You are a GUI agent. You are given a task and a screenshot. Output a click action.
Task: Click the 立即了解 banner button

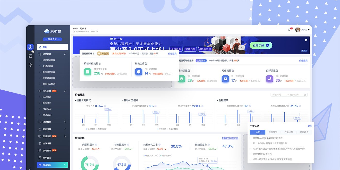point(261,45)
